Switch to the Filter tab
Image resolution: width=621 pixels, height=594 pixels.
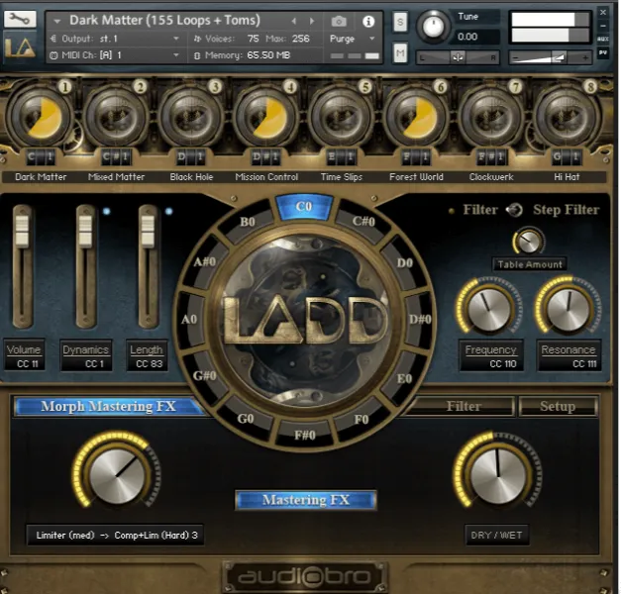[x=464, y=406]
